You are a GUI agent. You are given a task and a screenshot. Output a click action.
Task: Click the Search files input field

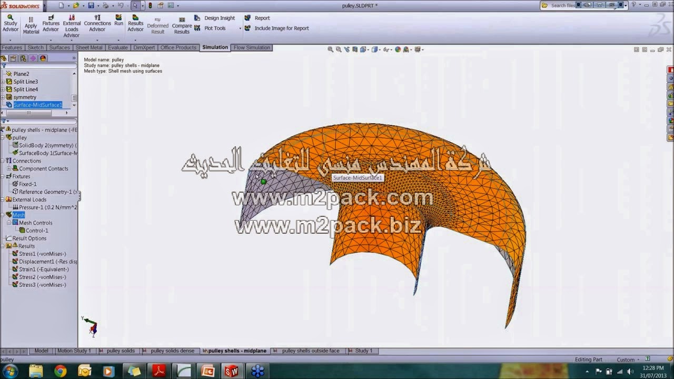click(562, 5)
